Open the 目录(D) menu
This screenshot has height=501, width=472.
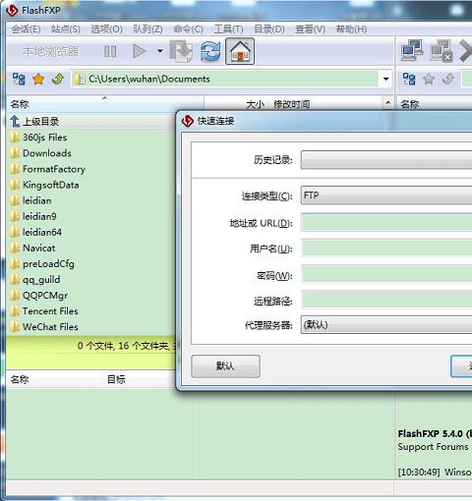tap(269, 29)
